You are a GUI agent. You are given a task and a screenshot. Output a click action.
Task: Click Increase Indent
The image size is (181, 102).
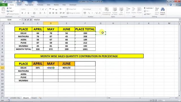[63, 13]
